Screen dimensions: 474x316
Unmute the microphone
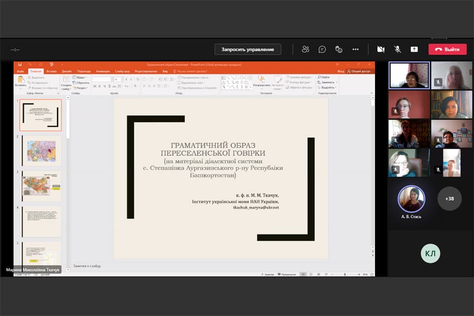pyautogui.click(x=398, y=50)
